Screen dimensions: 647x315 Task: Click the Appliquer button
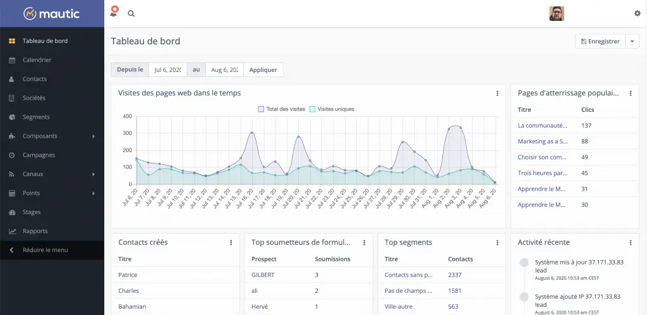[x=263, y=69]
